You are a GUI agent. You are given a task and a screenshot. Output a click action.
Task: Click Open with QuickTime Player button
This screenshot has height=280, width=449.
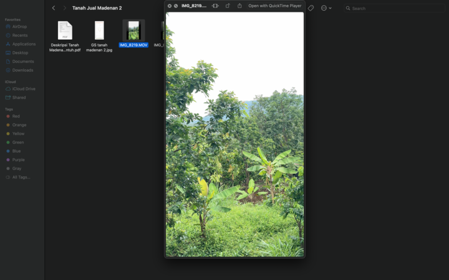(274, 6)
